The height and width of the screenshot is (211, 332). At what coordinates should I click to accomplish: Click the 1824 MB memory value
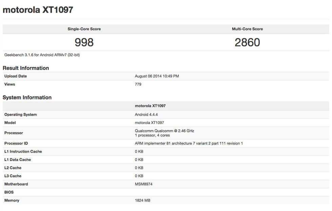coord(143,201)
